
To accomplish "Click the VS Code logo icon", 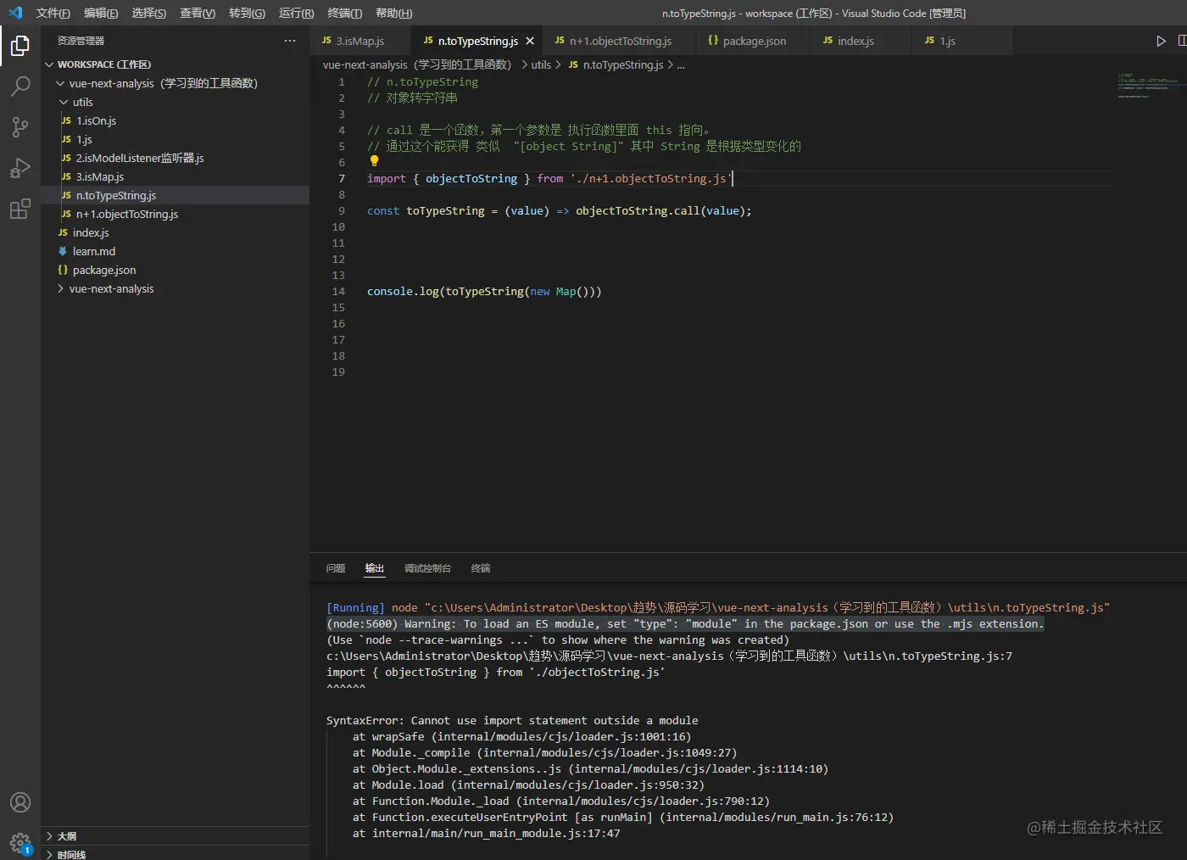I will click(15, 13).
